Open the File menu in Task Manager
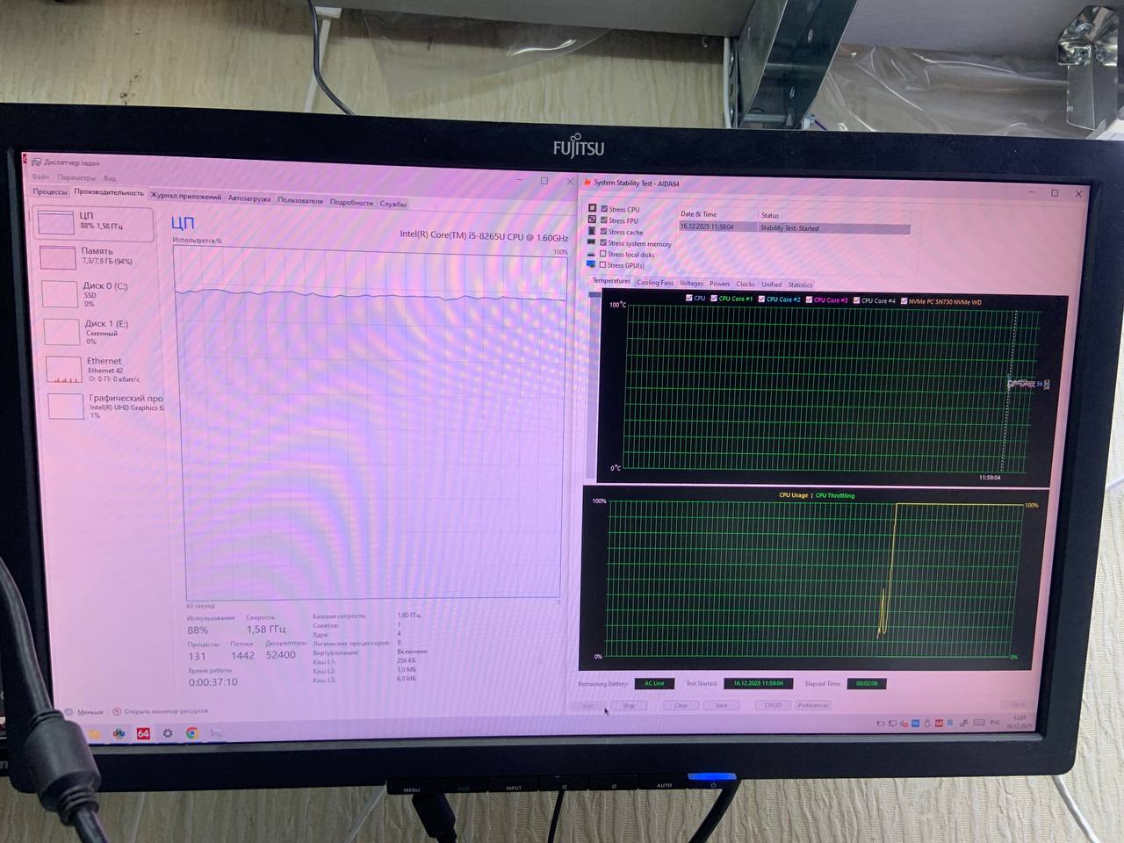This screenshot has width=1124, height=843. click(41, 177)
